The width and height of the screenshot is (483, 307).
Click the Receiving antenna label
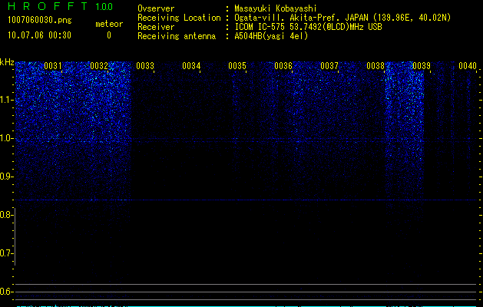pos(177,36)
